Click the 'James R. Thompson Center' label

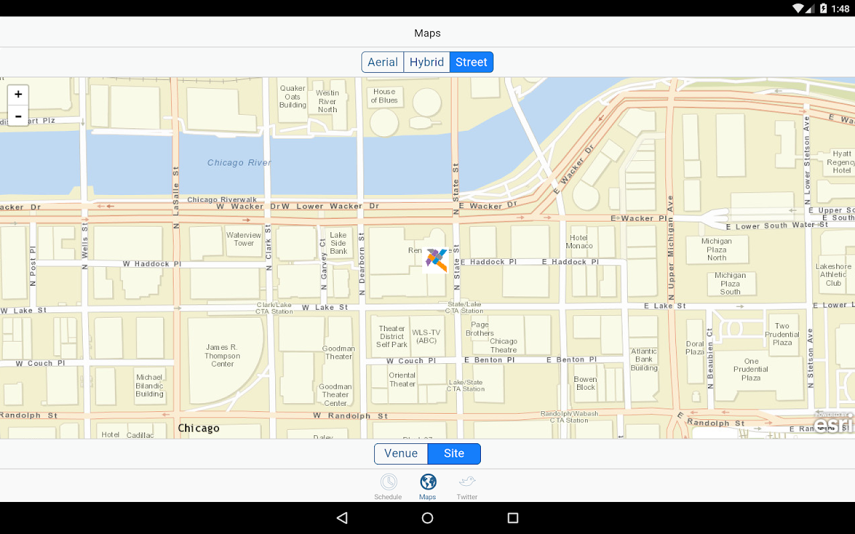coord(222,356)
